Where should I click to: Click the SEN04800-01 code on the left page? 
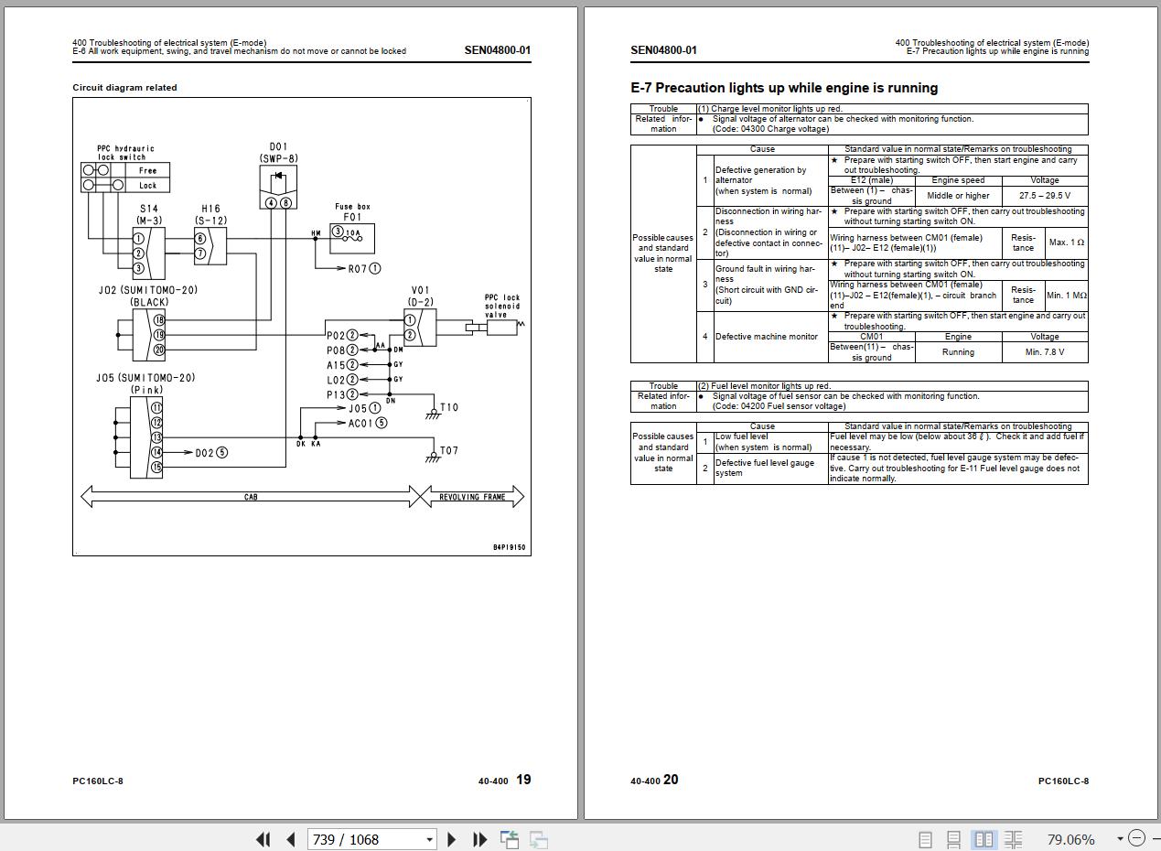click(497, 50)
